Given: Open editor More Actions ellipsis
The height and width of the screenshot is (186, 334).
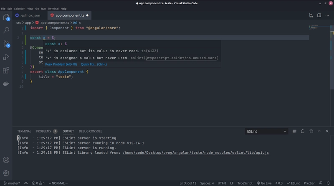Looking at the screenshot, I should click(x=327, y=15).
